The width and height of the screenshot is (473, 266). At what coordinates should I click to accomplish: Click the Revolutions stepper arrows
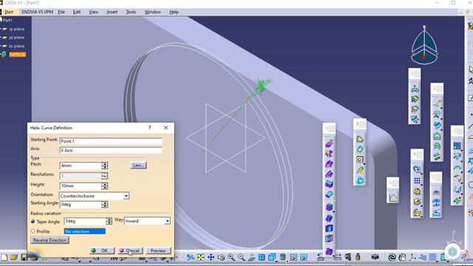point(105,176)
